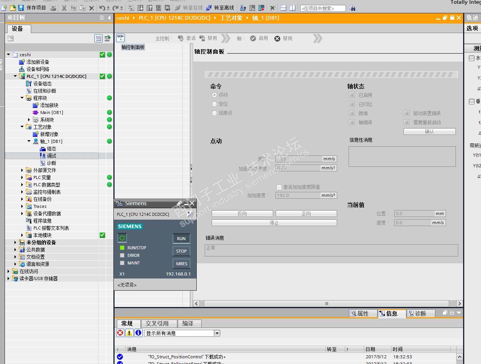The image size is (481, 364).
Task: Collapse the PLC_1 tree node
Action: [15, 76]
